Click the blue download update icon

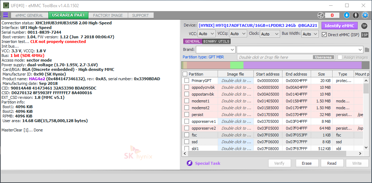click(347, 15)
